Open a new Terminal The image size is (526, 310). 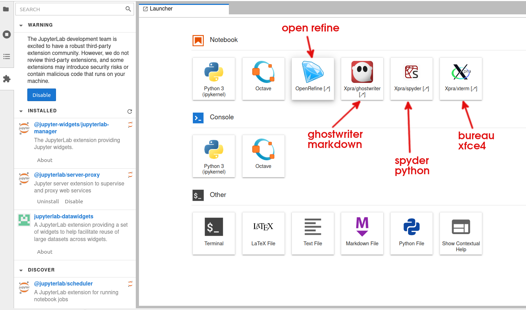(x=214, y=233)
